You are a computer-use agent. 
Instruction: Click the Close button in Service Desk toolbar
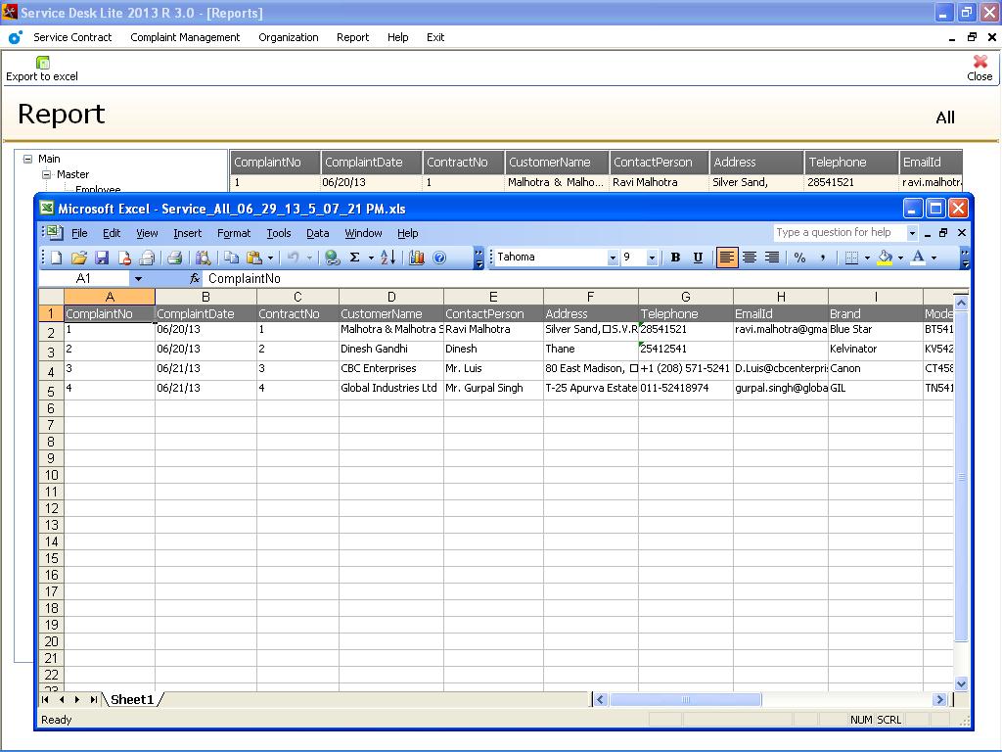(979, 69)
